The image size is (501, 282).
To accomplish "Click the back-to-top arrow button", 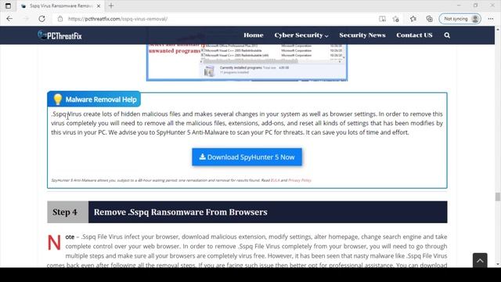I will click(x=480, y=261).
